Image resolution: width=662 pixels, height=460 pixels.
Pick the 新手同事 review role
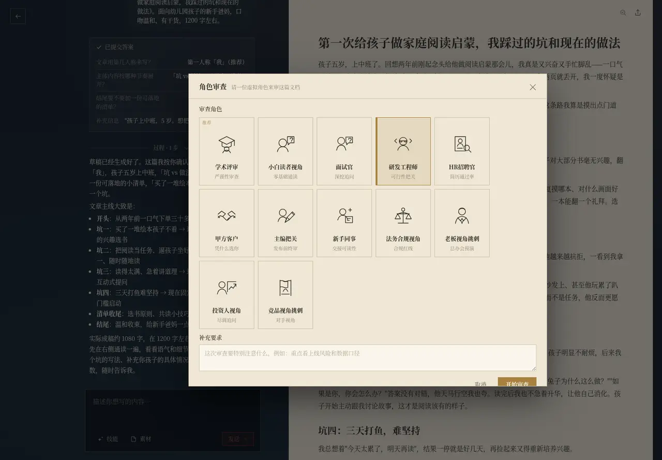tap(344, 223)
